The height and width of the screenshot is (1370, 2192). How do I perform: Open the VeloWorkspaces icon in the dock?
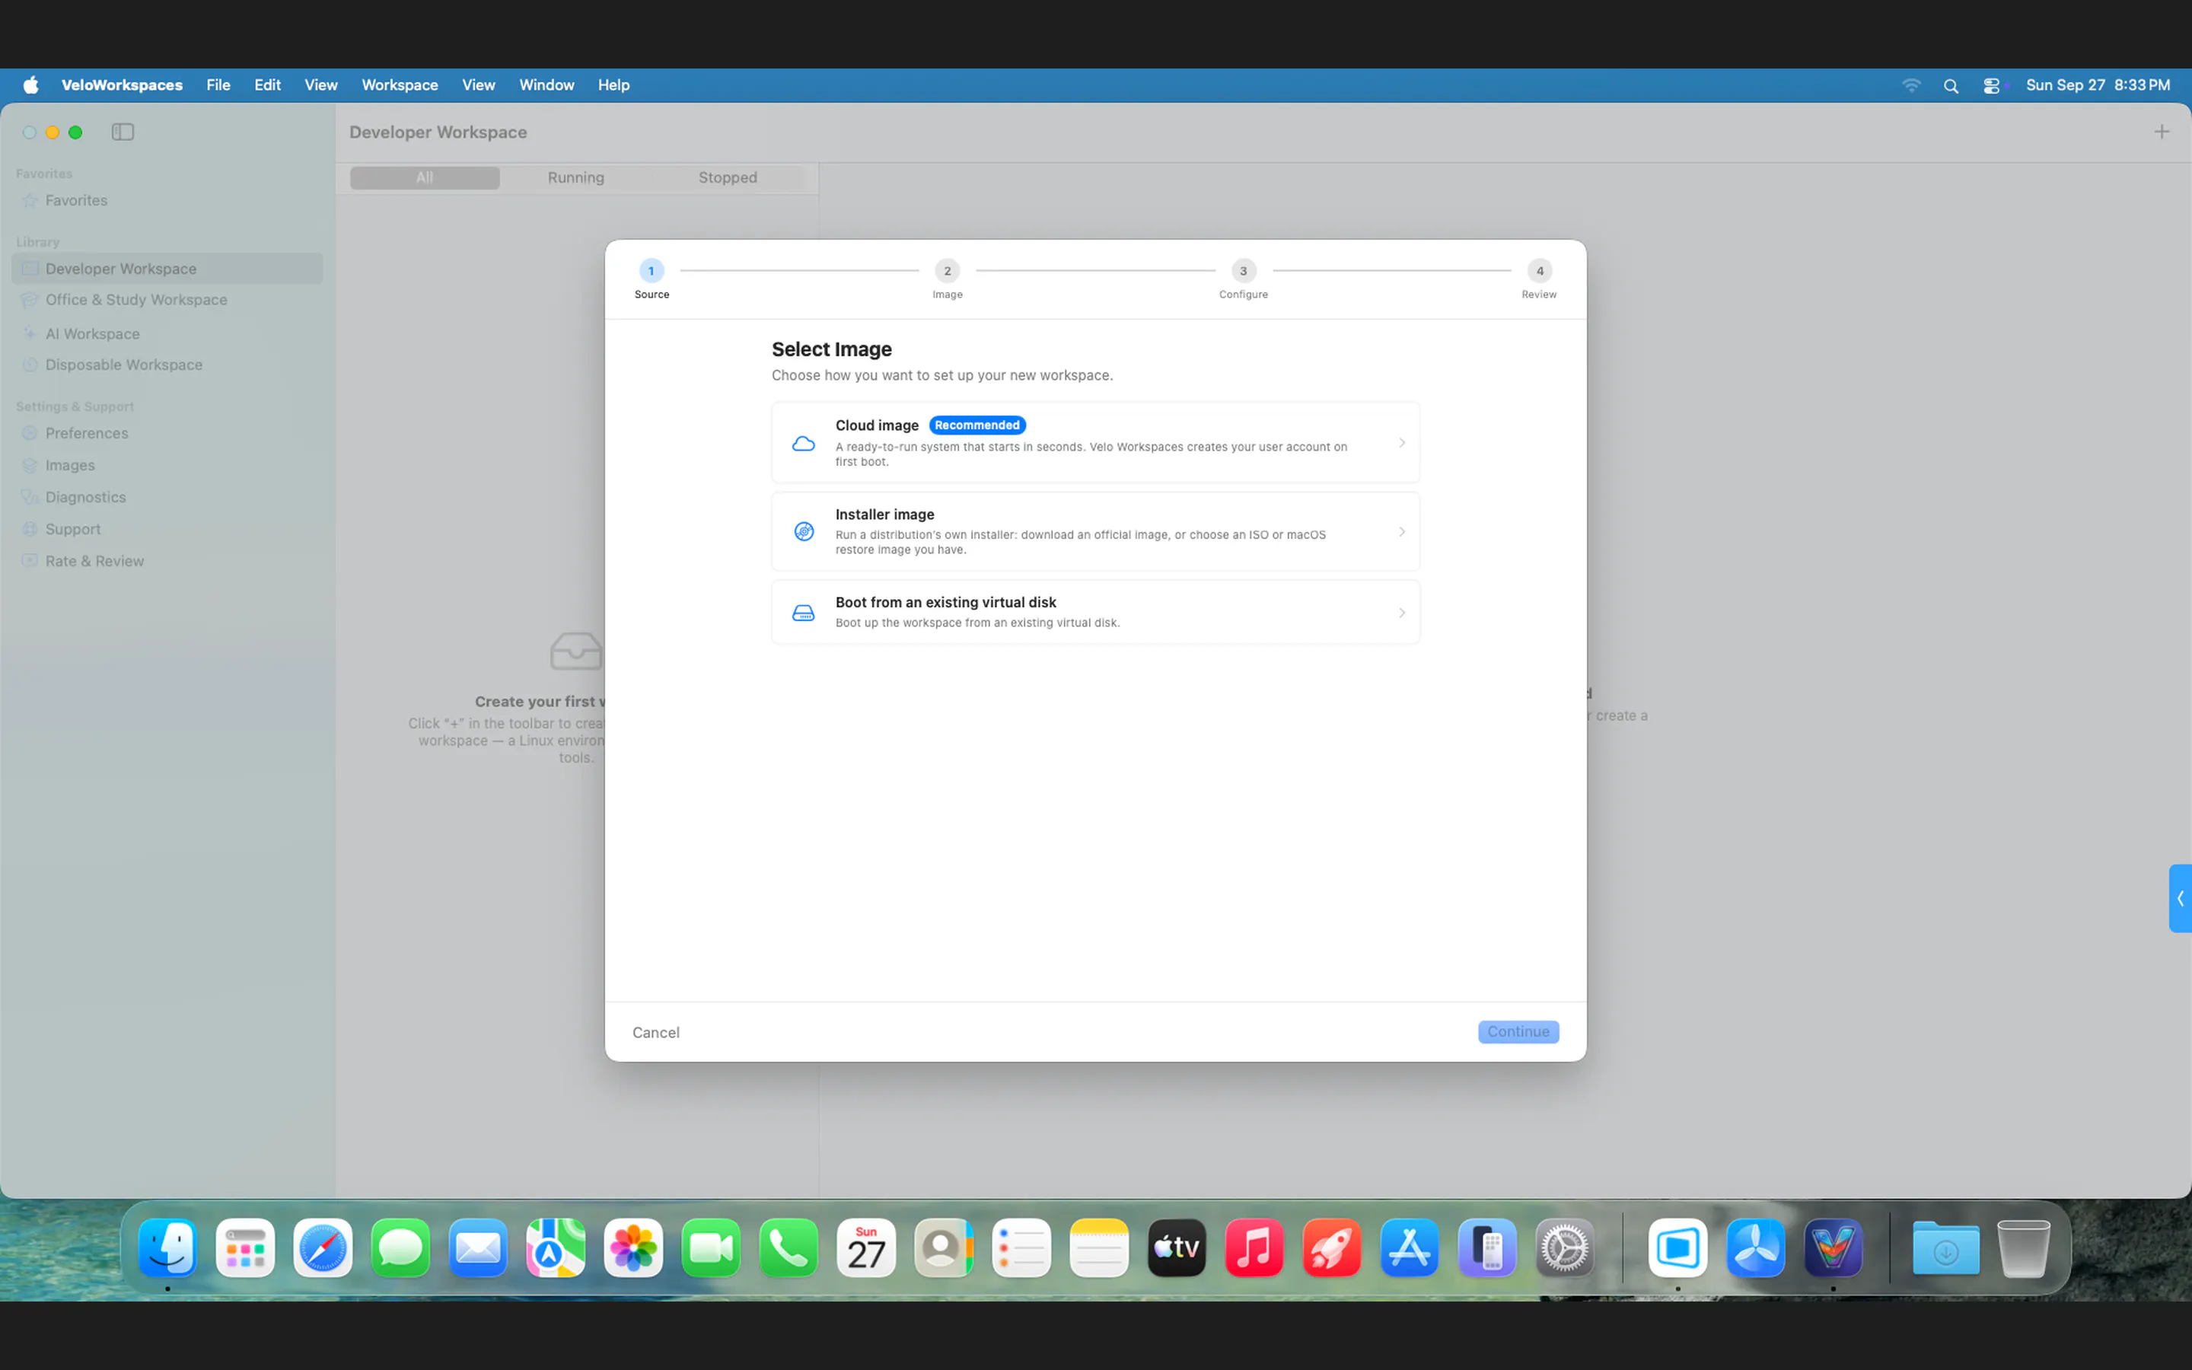pos(1834,1247)
